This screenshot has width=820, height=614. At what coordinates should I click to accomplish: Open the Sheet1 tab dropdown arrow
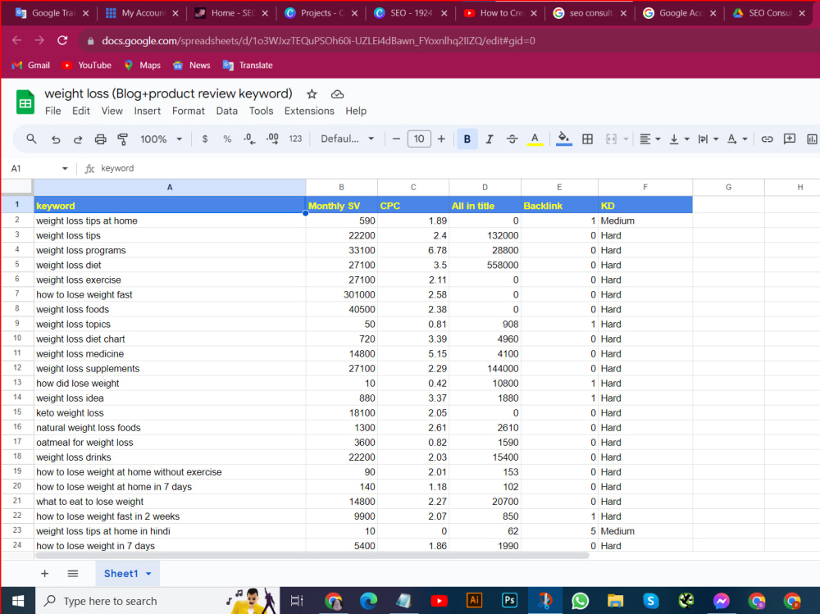tap(148, 574)
